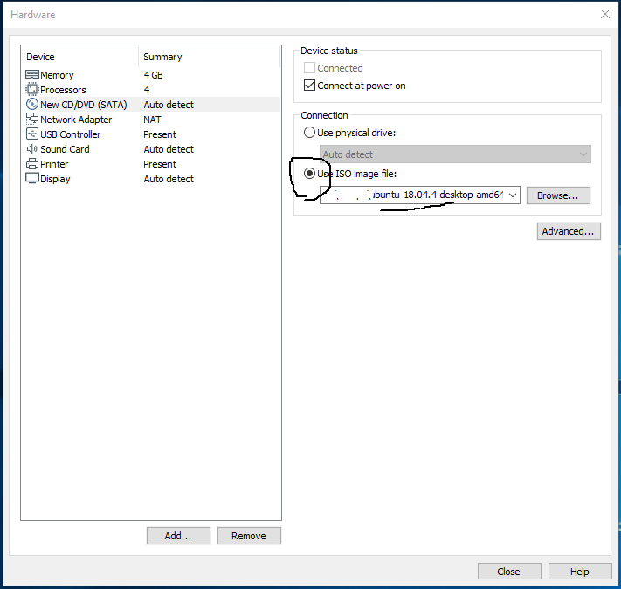The width and height of the screenshot is (621, 589).
Task: Click Auto detect summary for Sound Card
Action: coord(169,149)
